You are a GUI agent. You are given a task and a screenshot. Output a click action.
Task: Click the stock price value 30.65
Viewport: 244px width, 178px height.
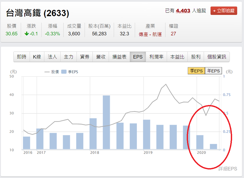pyautogui.click(x=12, y=34)
